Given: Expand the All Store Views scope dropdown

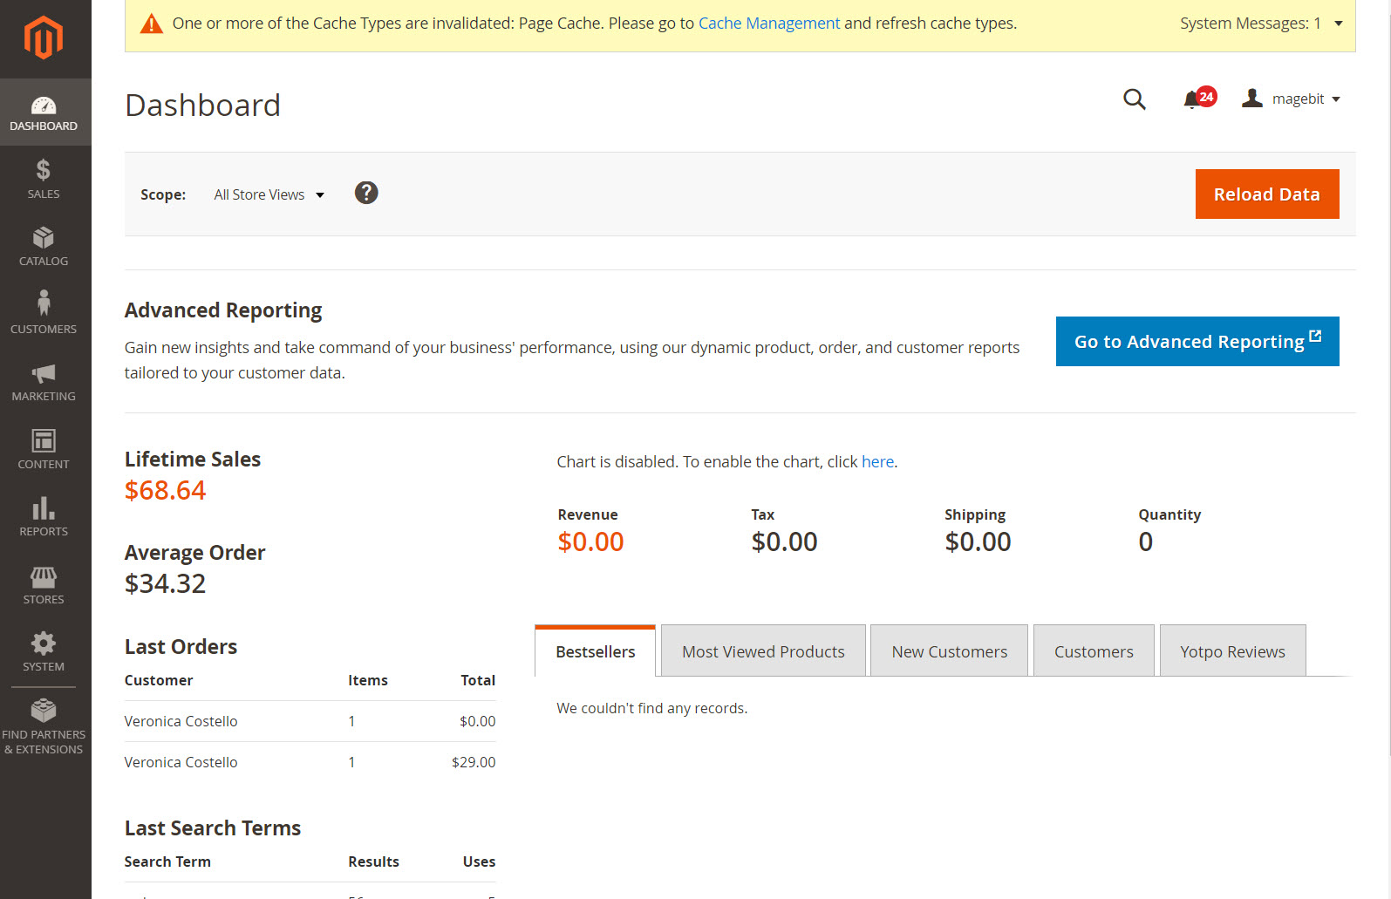Looking at the screenshot, I should (x=269, y=195).
